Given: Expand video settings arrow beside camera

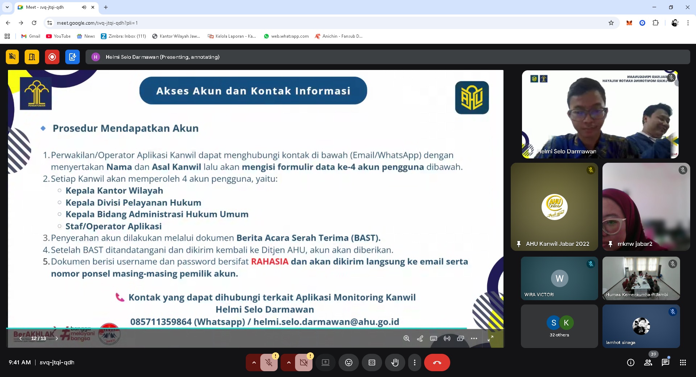Looking at the screenshot, I should [x=289, y=362].
